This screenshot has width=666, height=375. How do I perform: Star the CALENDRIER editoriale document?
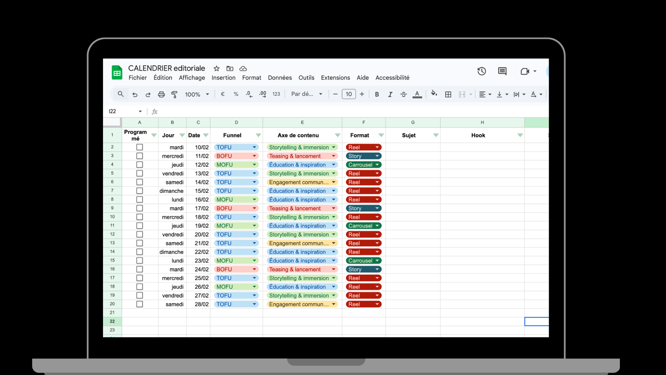click(x=216, y=68)
